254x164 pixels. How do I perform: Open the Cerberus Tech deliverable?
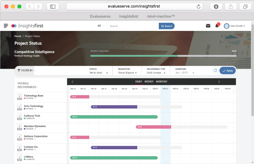click(32, 116)
